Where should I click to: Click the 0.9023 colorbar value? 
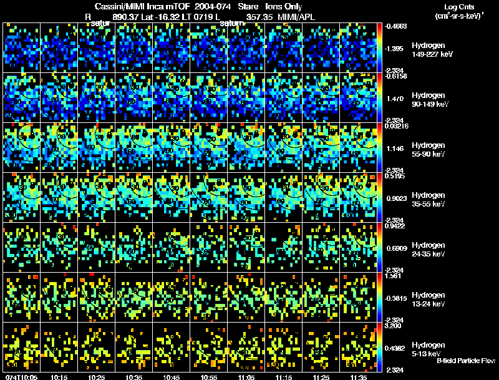pos(397,198)
